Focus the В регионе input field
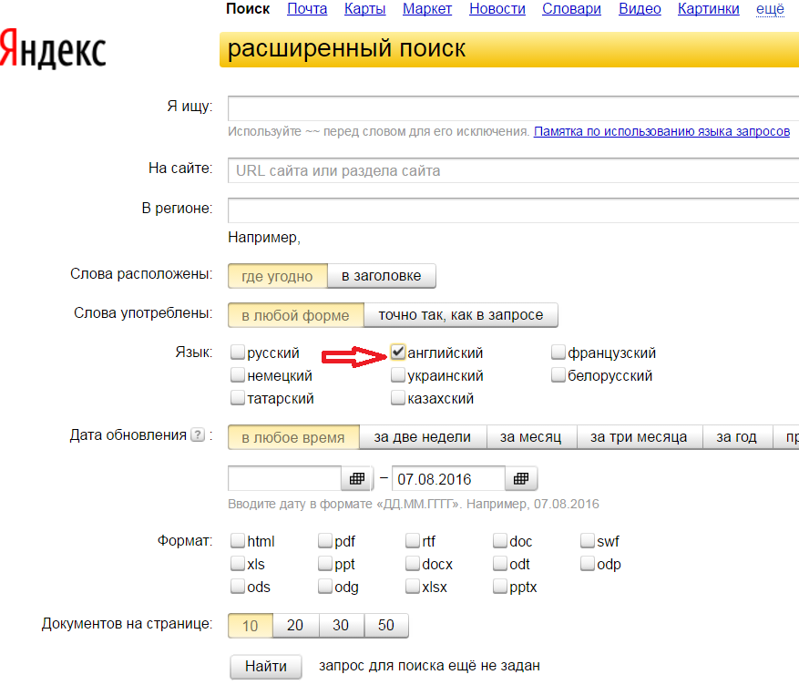This screenshot has height=695, width=799. (513, 210)
